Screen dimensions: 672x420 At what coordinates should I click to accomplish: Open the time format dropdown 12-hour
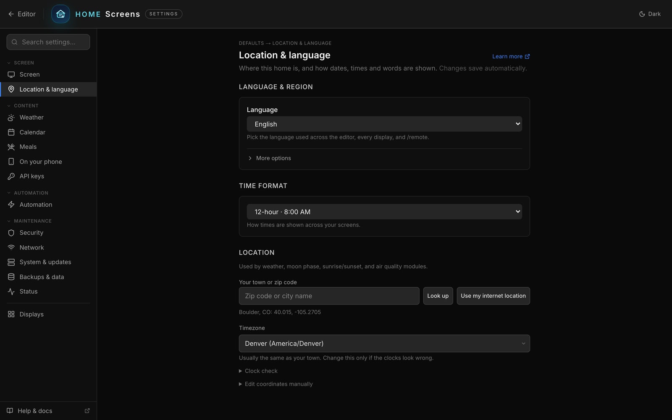click(x=384, y=212)
